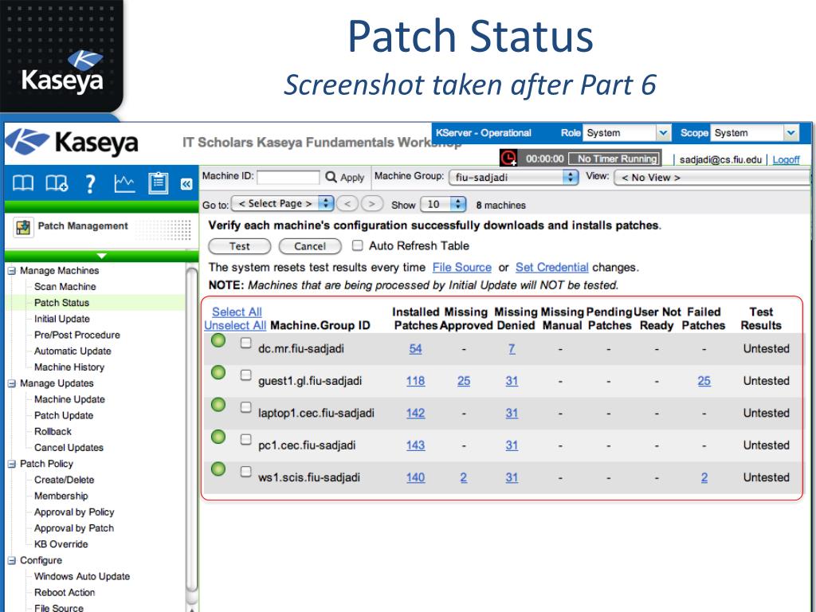Click the Unselect All link
The height and width of the screenshot is (612, 816).
click(235, 325)
